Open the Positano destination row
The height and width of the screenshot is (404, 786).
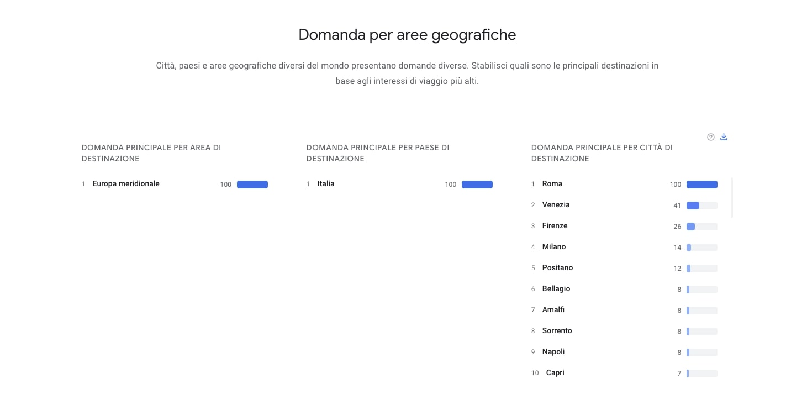click(x=557, y=268)
